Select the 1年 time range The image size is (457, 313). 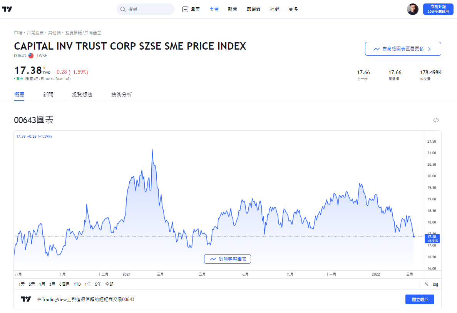pos(88,284)
